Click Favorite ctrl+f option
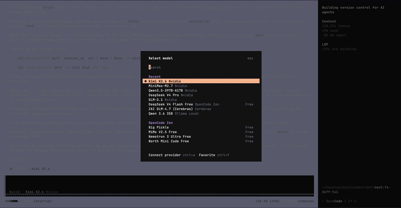The width and height of the screenshot is (401, 208). [214, 155]
